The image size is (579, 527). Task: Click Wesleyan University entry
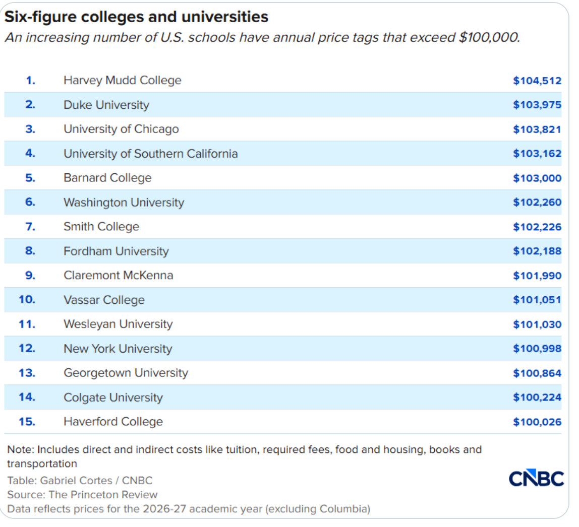(x=118, y=324)
